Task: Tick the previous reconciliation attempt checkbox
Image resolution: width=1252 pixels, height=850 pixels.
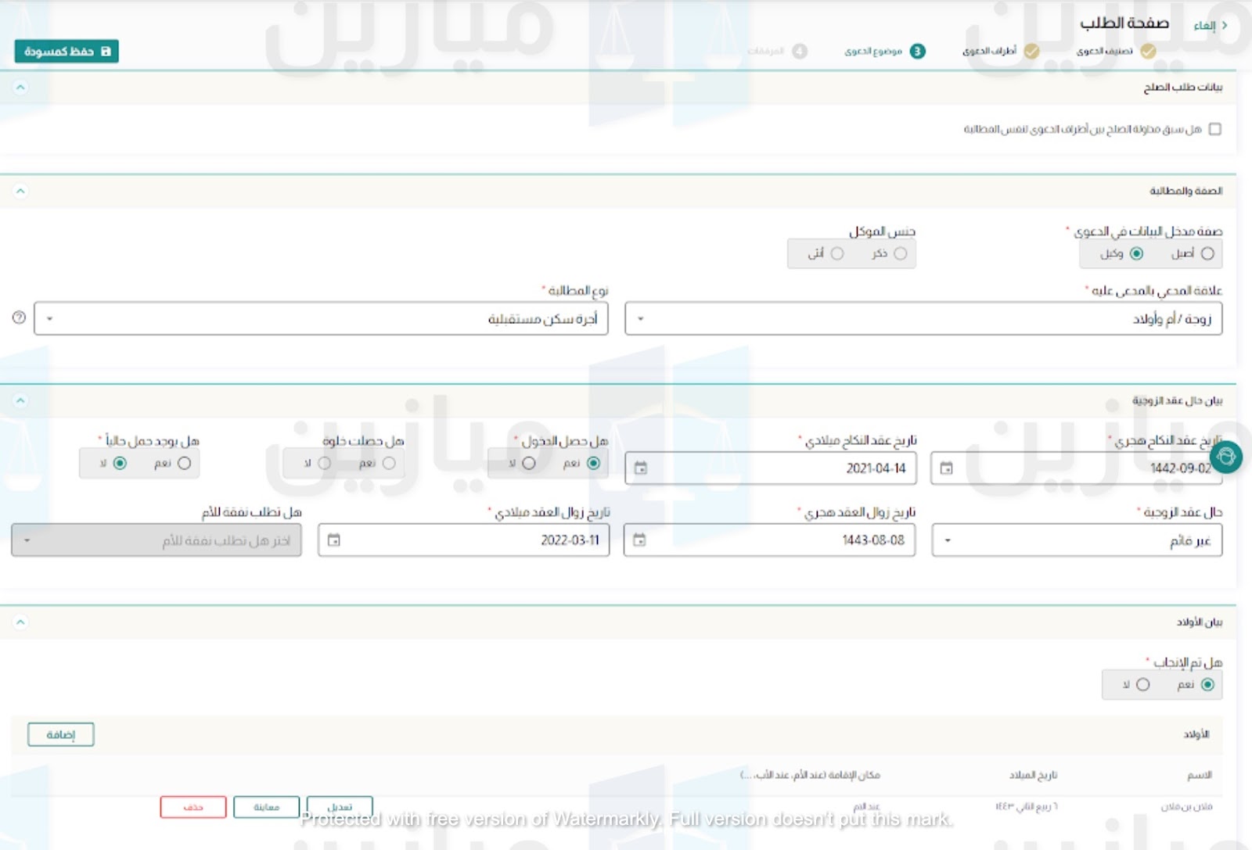Action: 1215,129
